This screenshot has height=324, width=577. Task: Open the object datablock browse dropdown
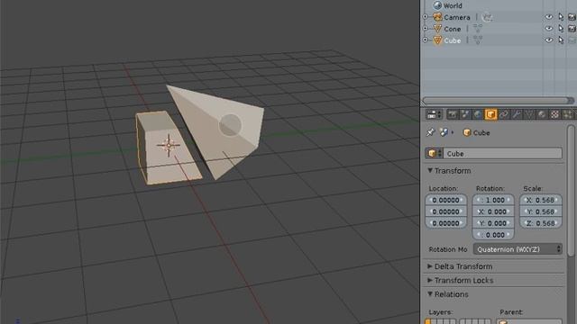click(435, 154)
